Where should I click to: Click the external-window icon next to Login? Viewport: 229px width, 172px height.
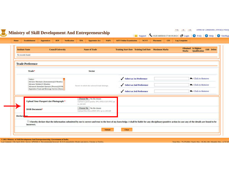[x=182, y=36]
